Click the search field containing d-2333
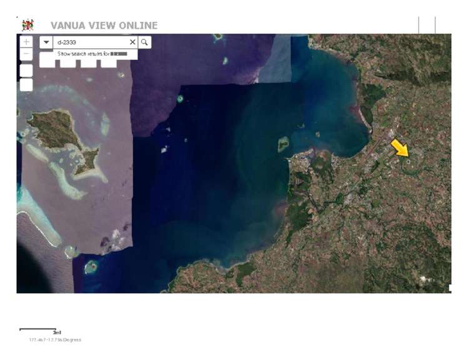This screenshot has height=362, width=468. (x=91, y=42)
